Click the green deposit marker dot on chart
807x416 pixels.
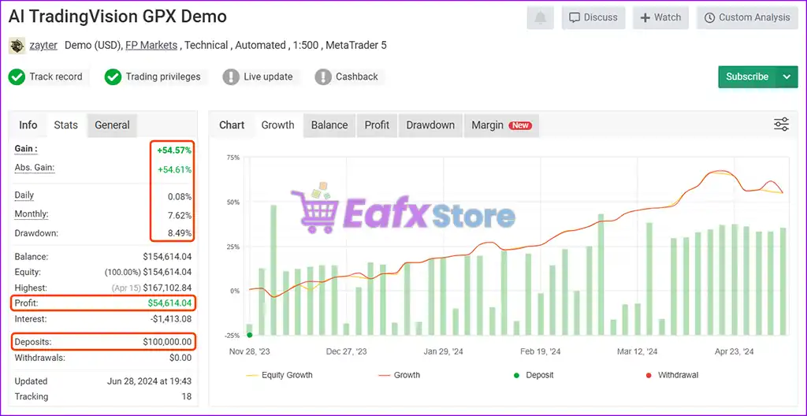[250, 335]
